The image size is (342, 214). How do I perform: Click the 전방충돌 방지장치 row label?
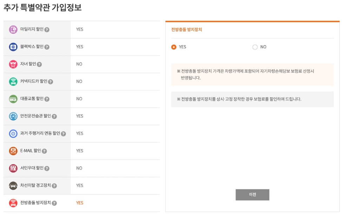(x=36, y=203)
